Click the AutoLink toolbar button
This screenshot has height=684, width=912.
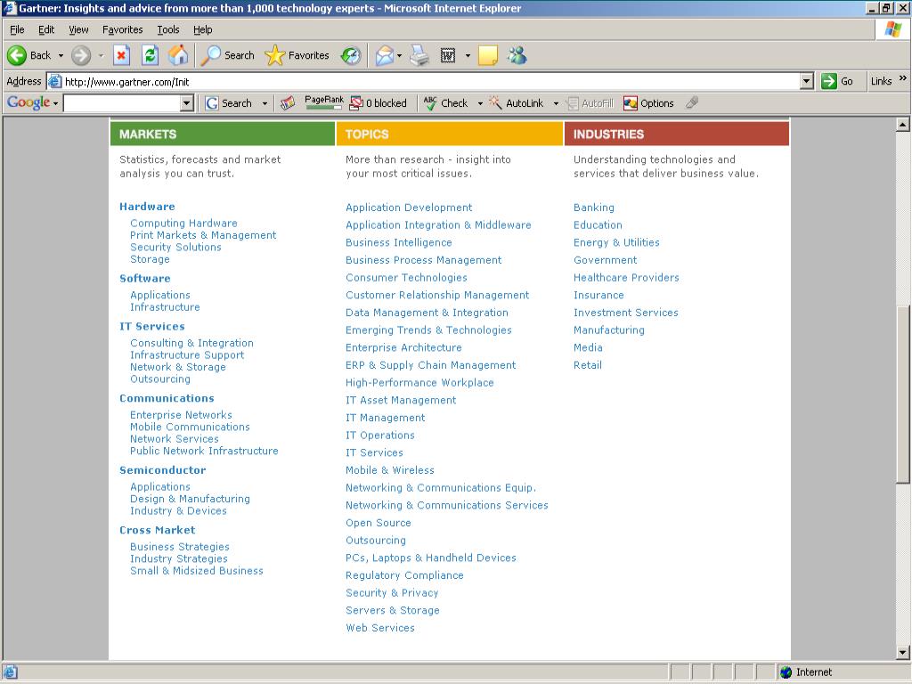tap(516, 103)
